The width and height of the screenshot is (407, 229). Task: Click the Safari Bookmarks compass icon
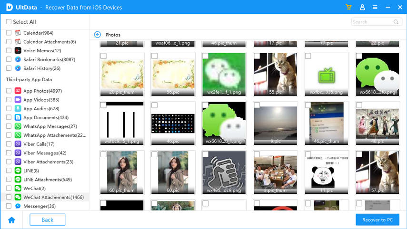(18, 59)
